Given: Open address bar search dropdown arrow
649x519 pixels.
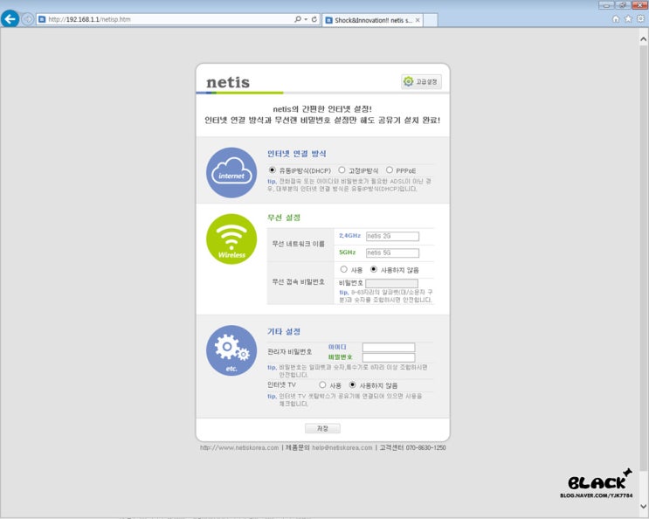Looking at the screenshot, I should (306, 19).
